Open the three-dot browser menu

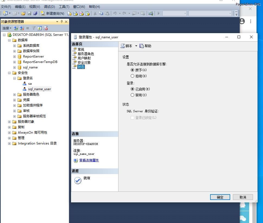pyautogui.click(x=251, y=21)
